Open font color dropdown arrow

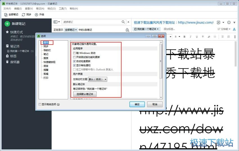(x=179, y=37)
